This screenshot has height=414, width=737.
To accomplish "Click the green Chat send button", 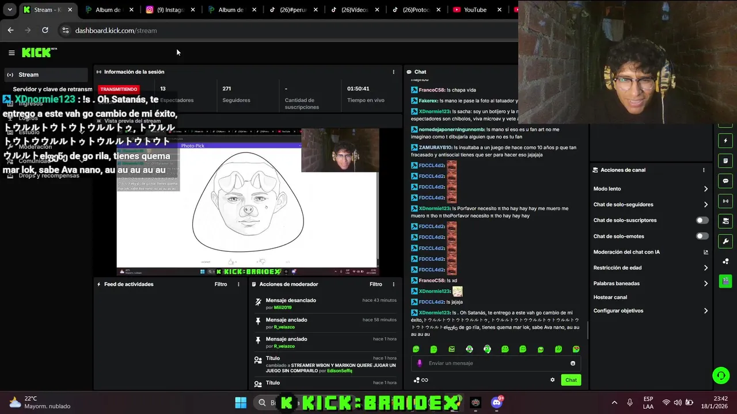I will click(x=571, y=380).
